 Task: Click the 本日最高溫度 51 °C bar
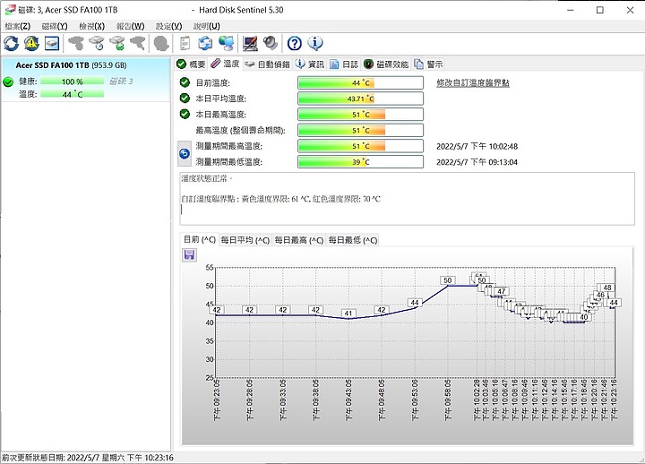[360, 115]
